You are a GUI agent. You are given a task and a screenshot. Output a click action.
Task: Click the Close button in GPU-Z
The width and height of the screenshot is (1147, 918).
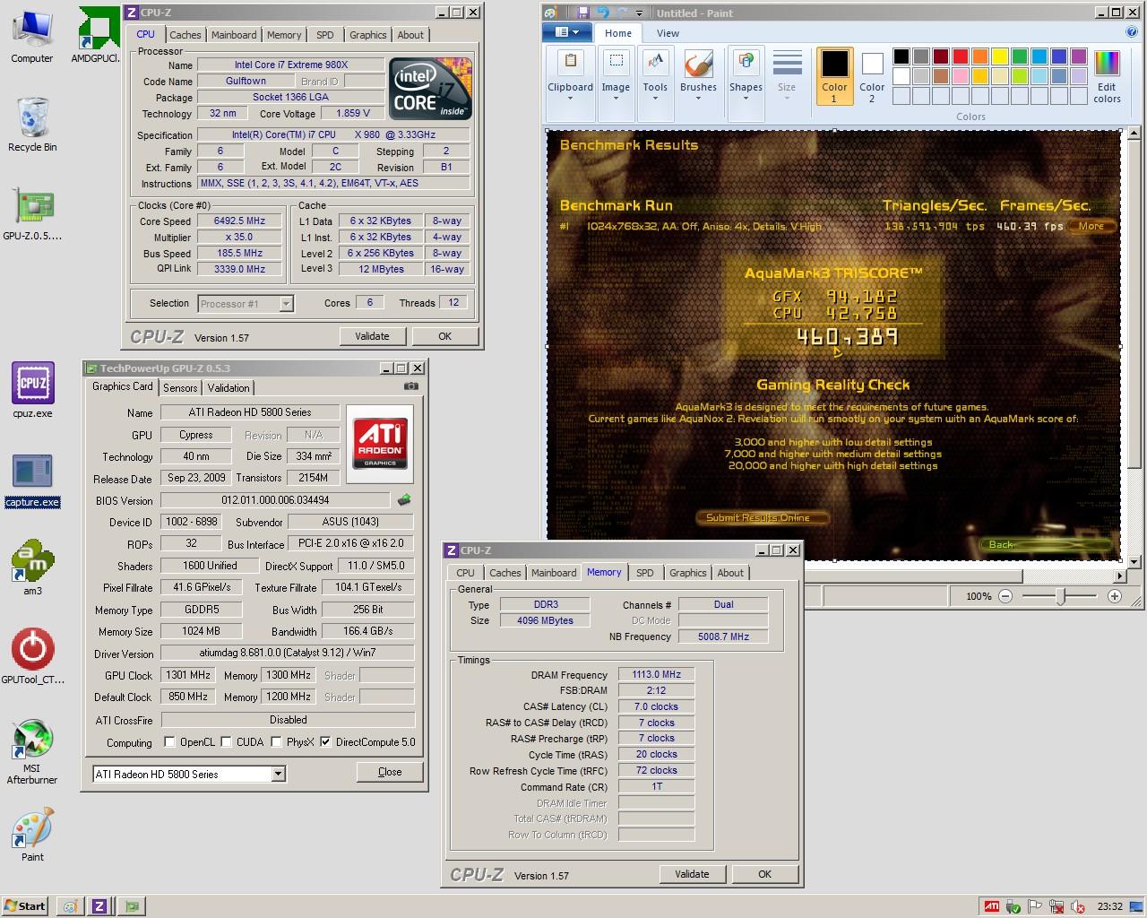coord(390,772)
